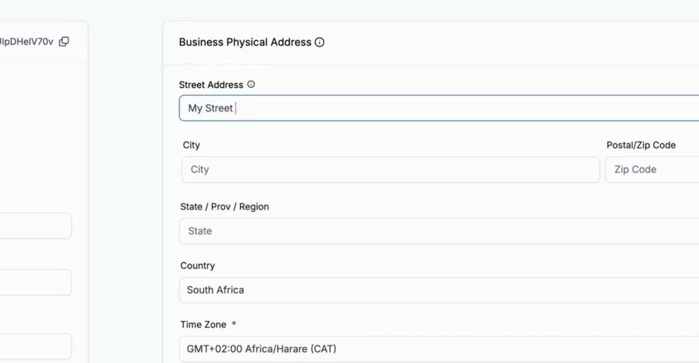
Task: Click info icon next to Business Physical Address
Action: pyautogui.click(x=319, y=43)
